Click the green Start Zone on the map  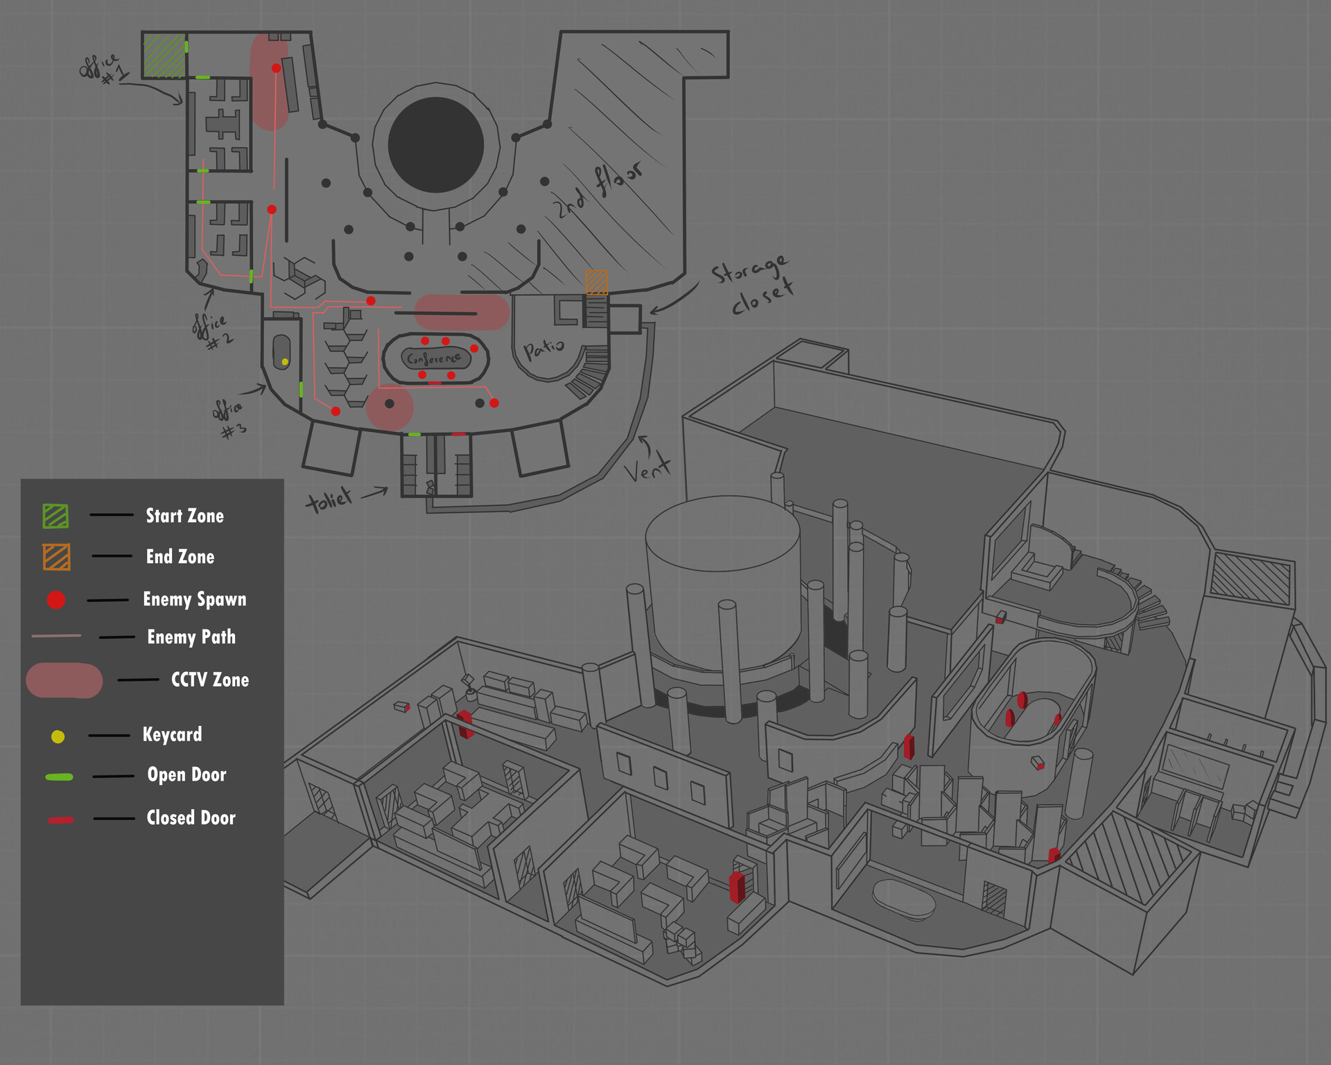(164, 54)
